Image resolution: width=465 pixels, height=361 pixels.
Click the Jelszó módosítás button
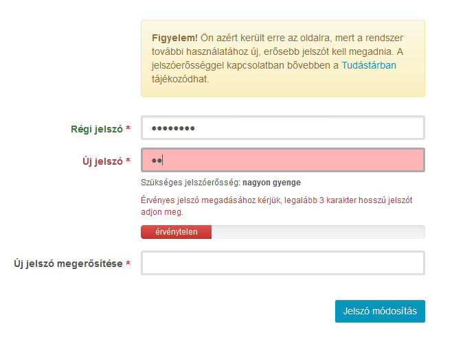click(x=380, y=311)
